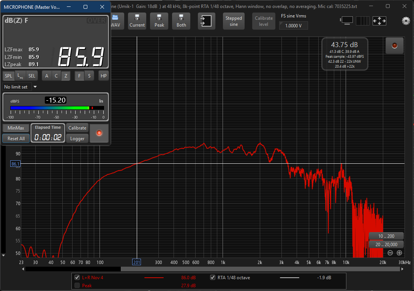Click the 27.9 dB Peak legend value
This screenshot has width=414, height=291.
(188, 285)
